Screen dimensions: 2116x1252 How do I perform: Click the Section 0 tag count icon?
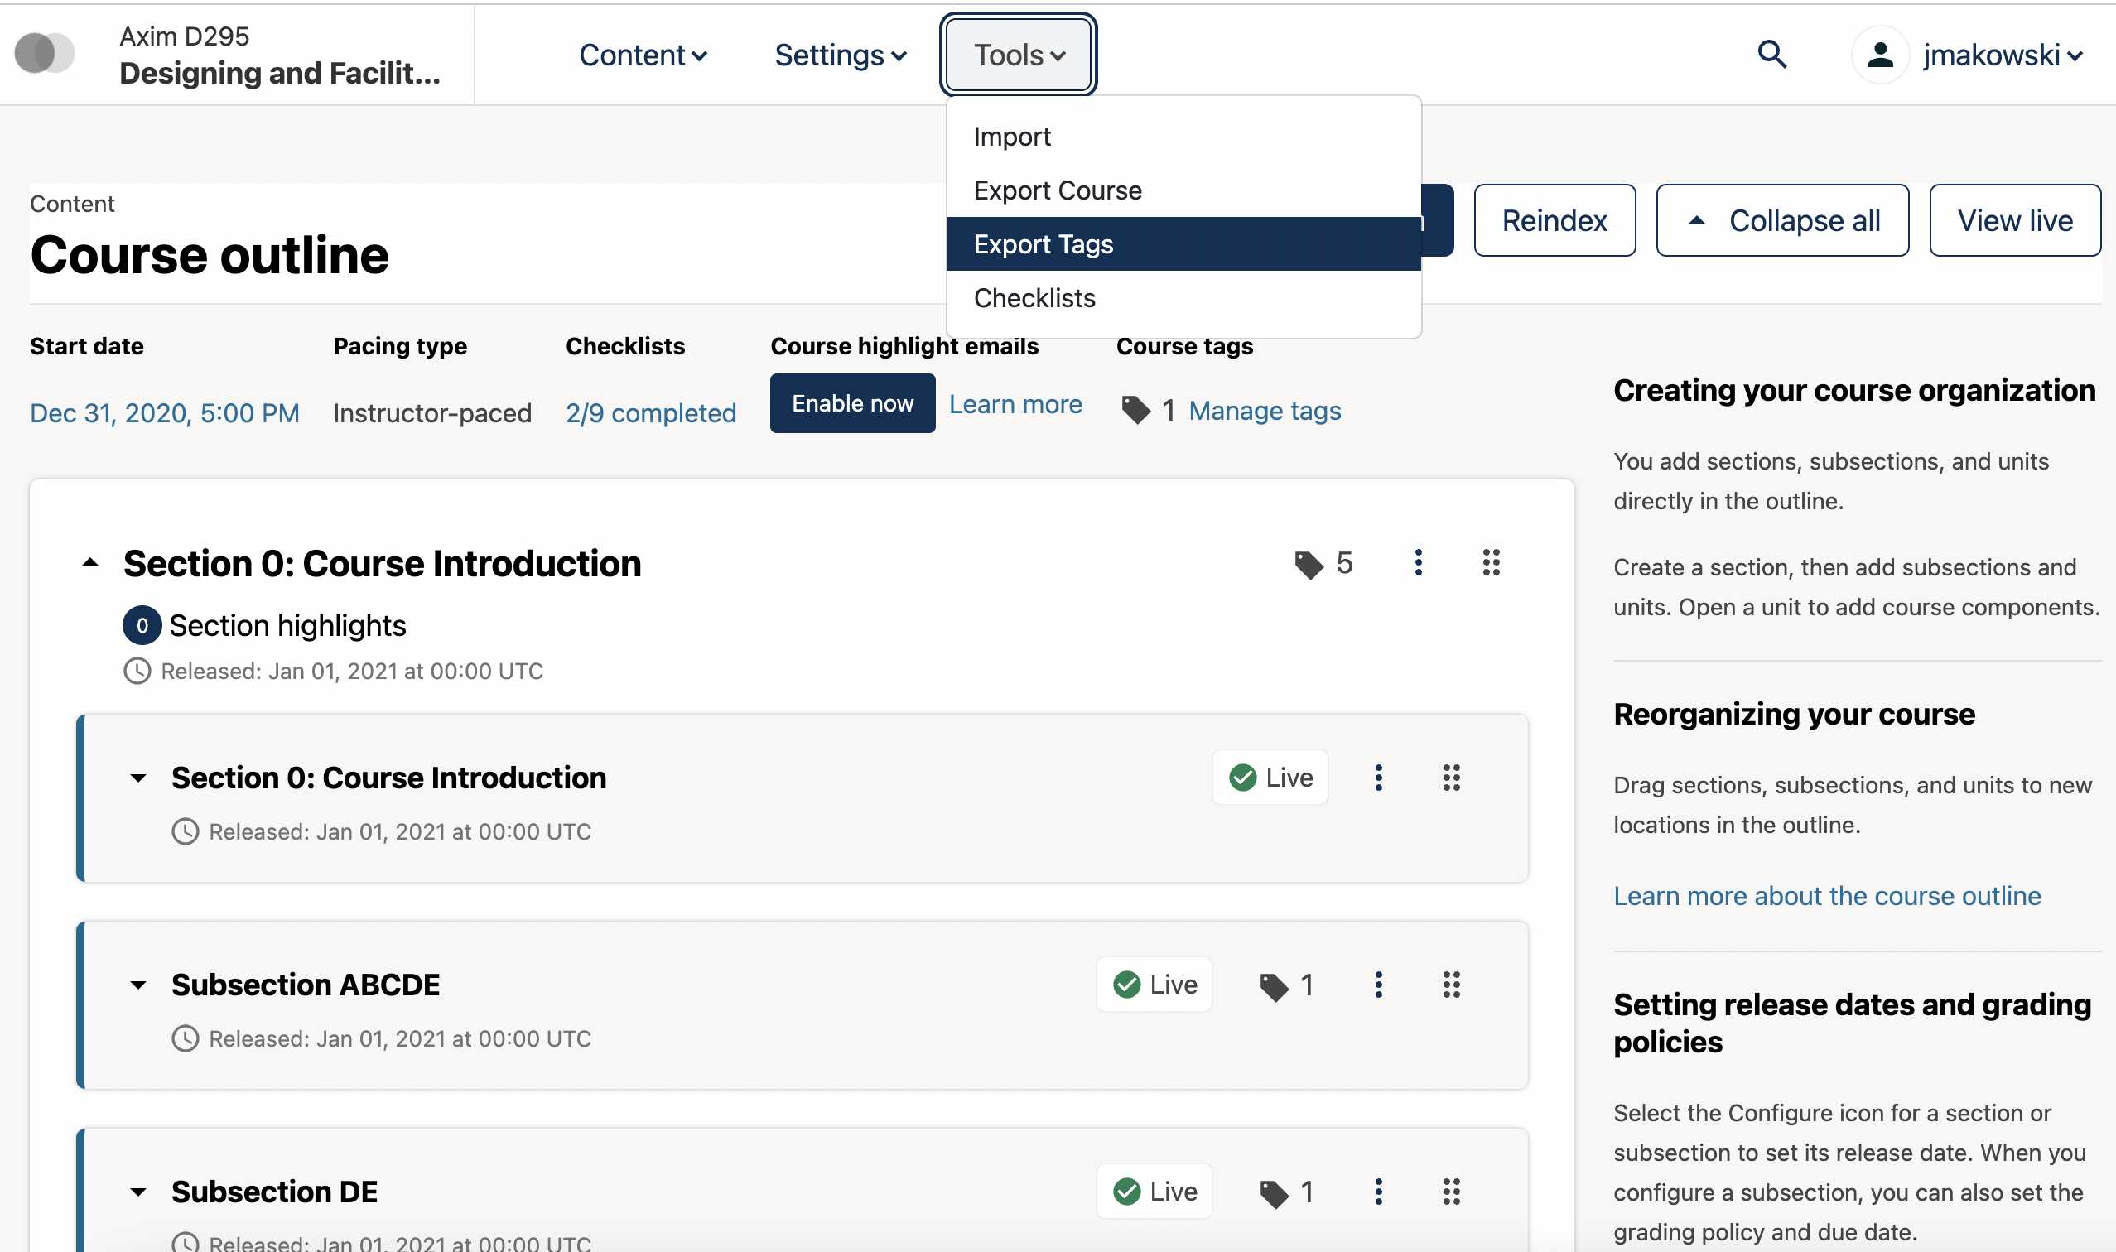pyautogui.click(x=1309, y=565)
